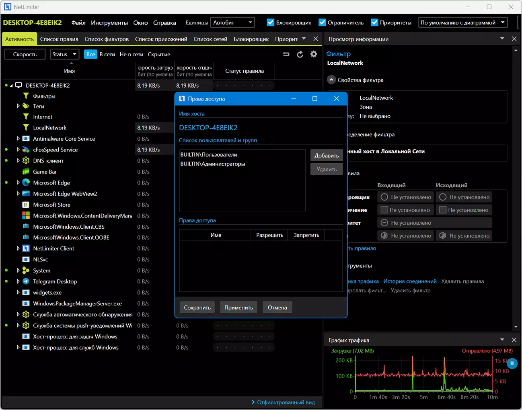Image resolution: width=522 pixels, height=410 pixels.
Task: Click the Фильтры funnel icon
Action: point(26,96)
